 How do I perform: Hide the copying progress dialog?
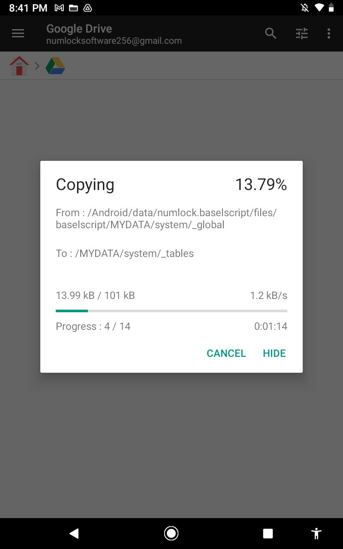pyautogui.click(x=274, y=353)
